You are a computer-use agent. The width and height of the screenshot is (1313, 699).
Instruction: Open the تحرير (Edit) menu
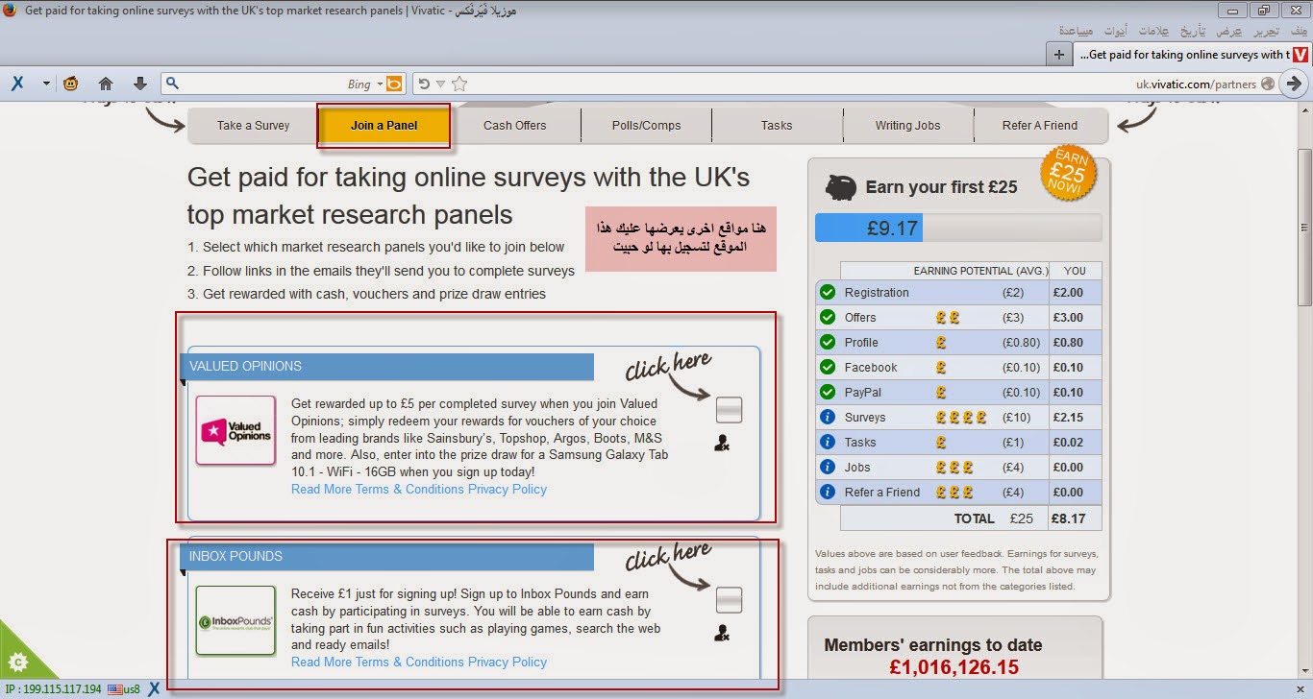pyautogui.click(x=1267, y=31)
